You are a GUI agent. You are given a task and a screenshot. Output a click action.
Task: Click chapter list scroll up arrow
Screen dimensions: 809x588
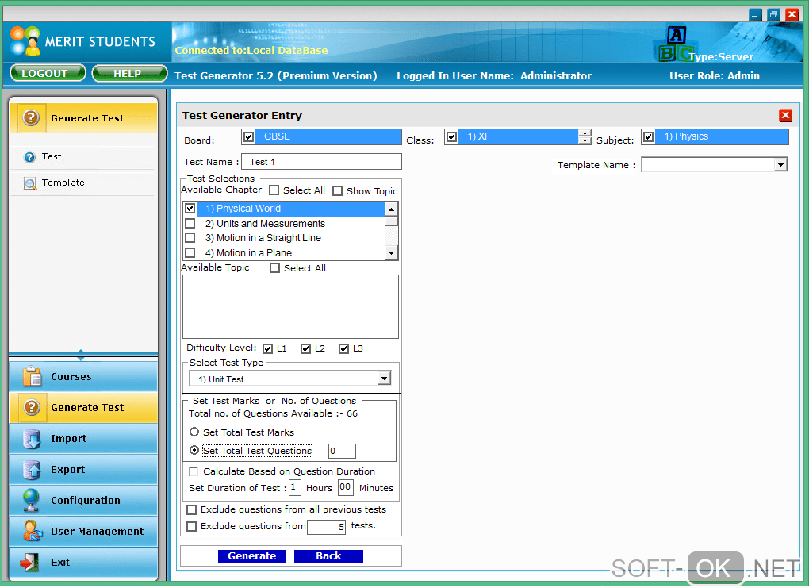(x=391, y=209)
